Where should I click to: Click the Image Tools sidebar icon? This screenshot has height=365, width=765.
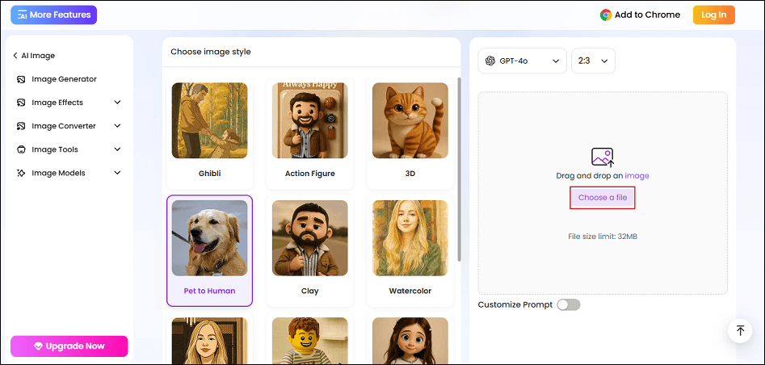coord(20,149)
